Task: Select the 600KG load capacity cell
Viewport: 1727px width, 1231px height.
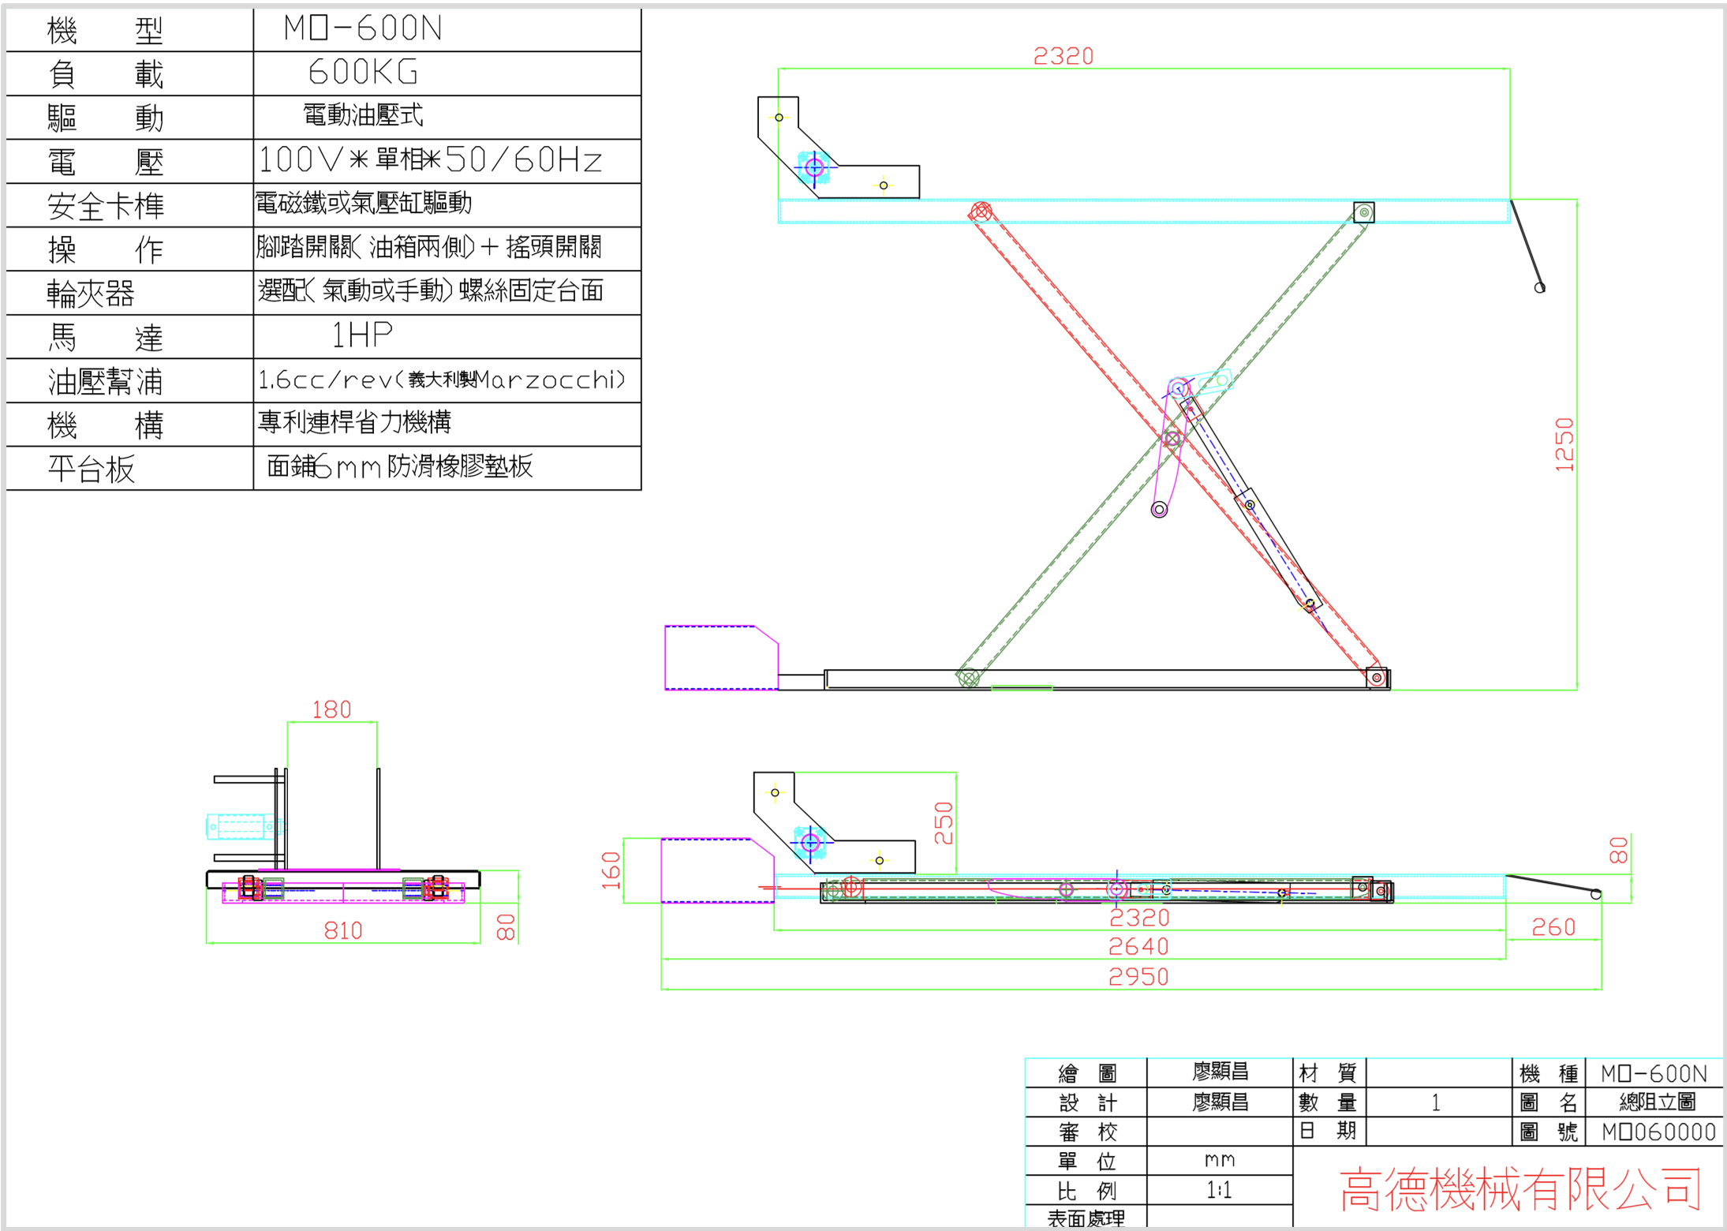Action: click(x=447, y=73)
